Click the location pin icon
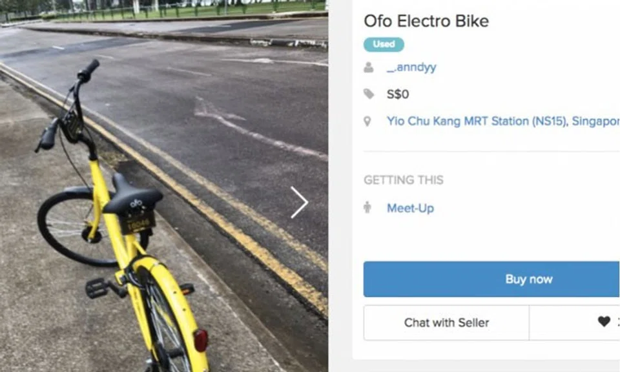 [x=368, y=121]
